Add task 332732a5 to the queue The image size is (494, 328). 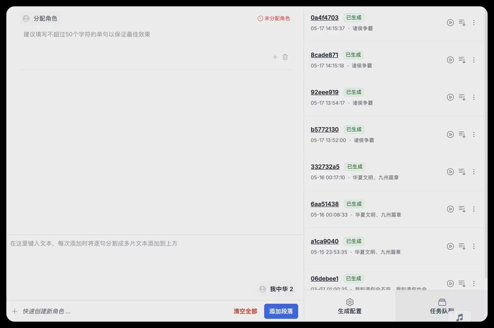462,172
